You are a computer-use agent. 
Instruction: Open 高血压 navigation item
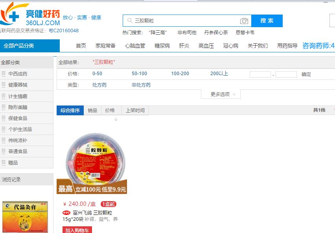tap(206, 46)
